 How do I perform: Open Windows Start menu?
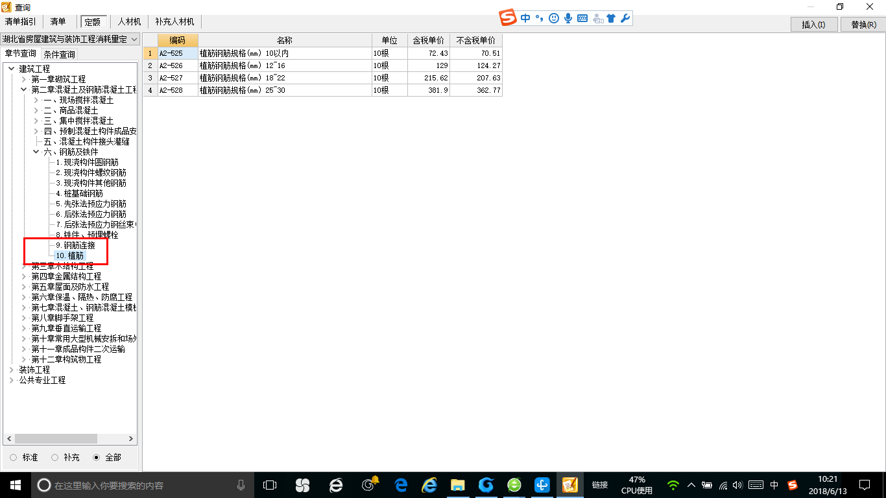tap(16, 485)
